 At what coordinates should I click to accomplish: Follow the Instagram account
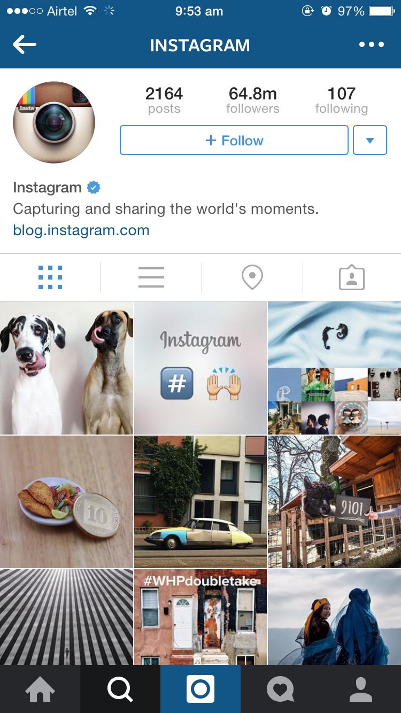pos(234,140)
